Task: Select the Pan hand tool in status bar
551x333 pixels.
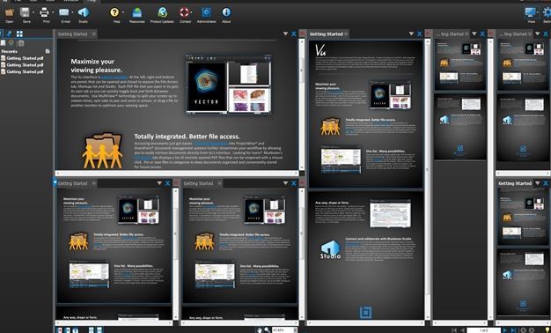Action: pyautogui.click(x=260, y=329)
